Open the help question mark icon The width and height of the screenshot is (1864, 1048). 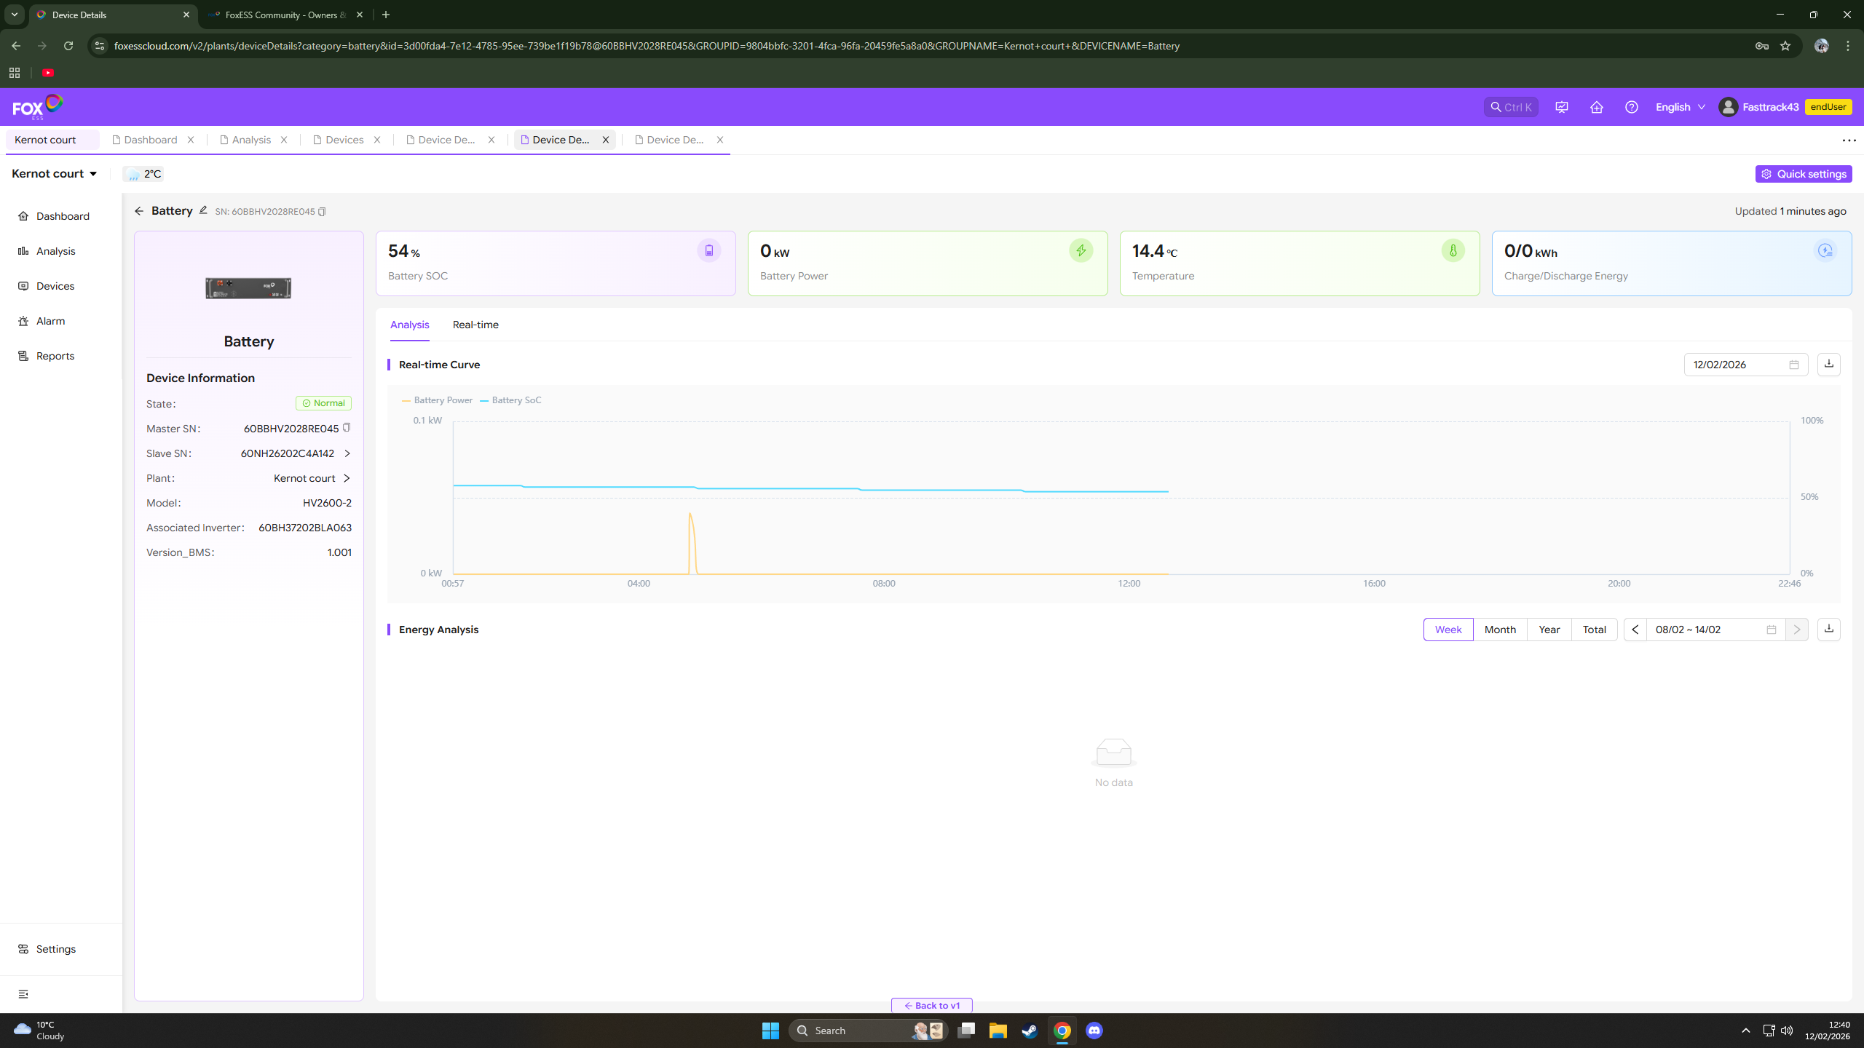click(x=1631, y=107)
